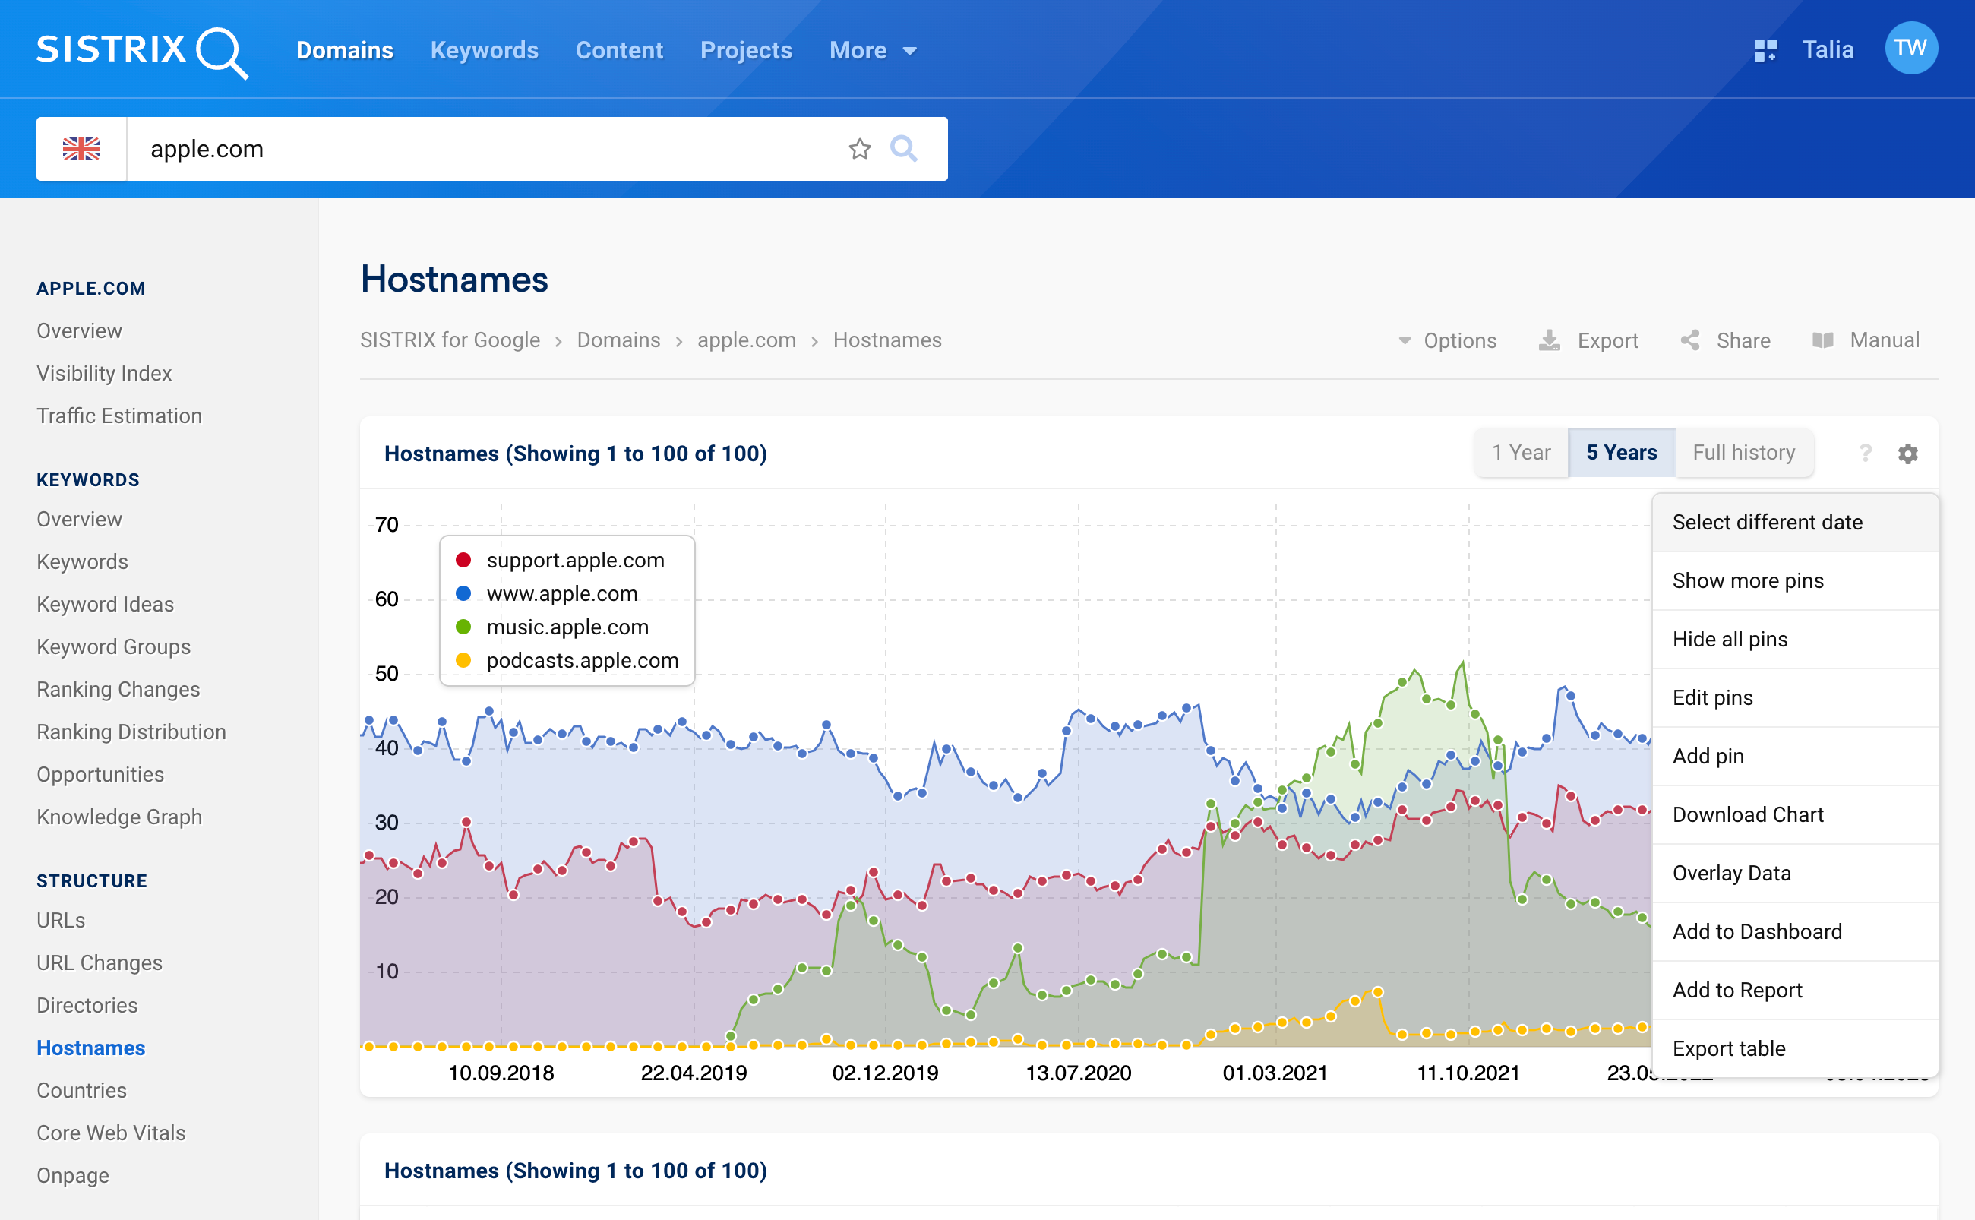
Task: Switch chart to 1 Year
Action: 1521,453
